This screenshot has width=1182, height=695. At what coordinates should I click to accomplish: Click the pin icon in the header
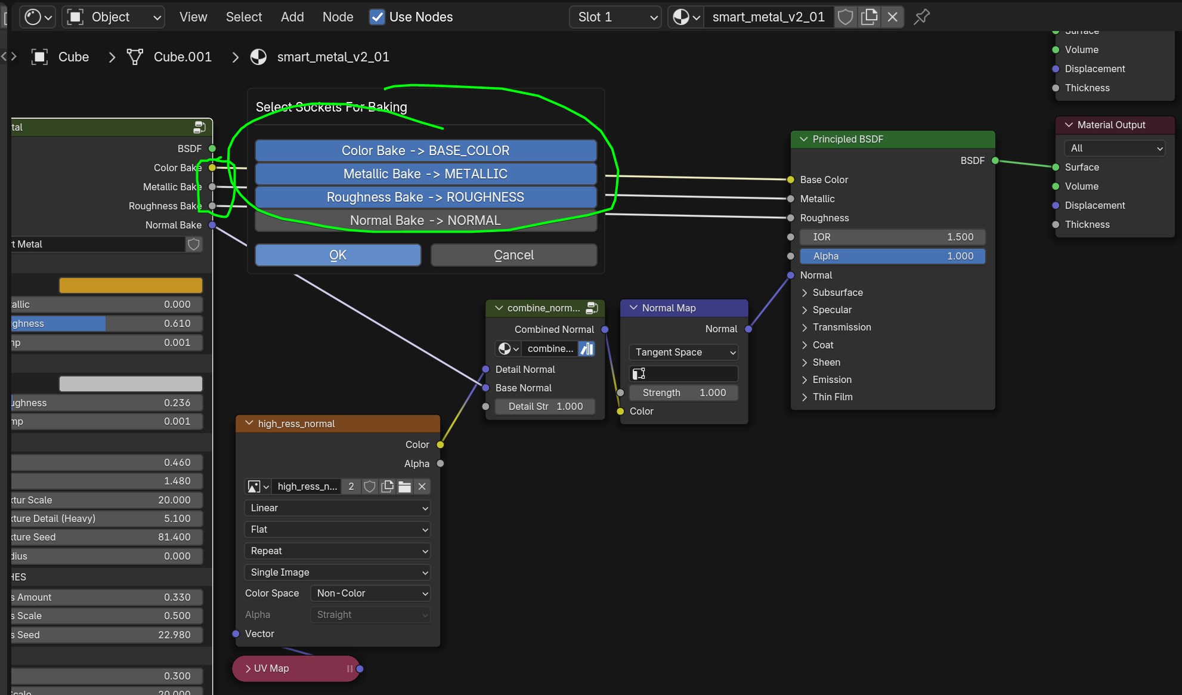(920, 17)
